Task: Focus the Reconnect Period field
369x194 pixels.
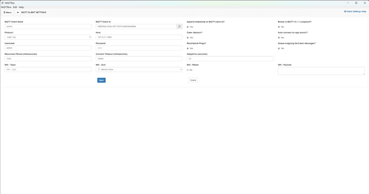Action: (x=48, y=59)
